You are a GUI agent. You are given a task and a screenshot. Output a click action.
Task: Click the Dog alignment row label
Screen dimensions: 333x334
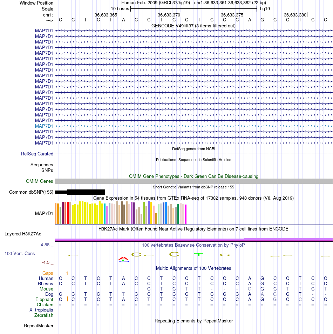(49, 294)
